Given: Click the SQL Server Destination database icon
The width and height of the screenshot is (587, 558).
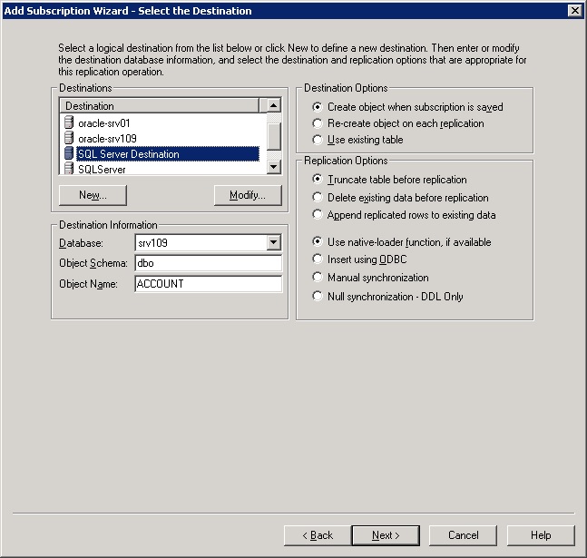Looking at the screenshot, I should point(69,153).
